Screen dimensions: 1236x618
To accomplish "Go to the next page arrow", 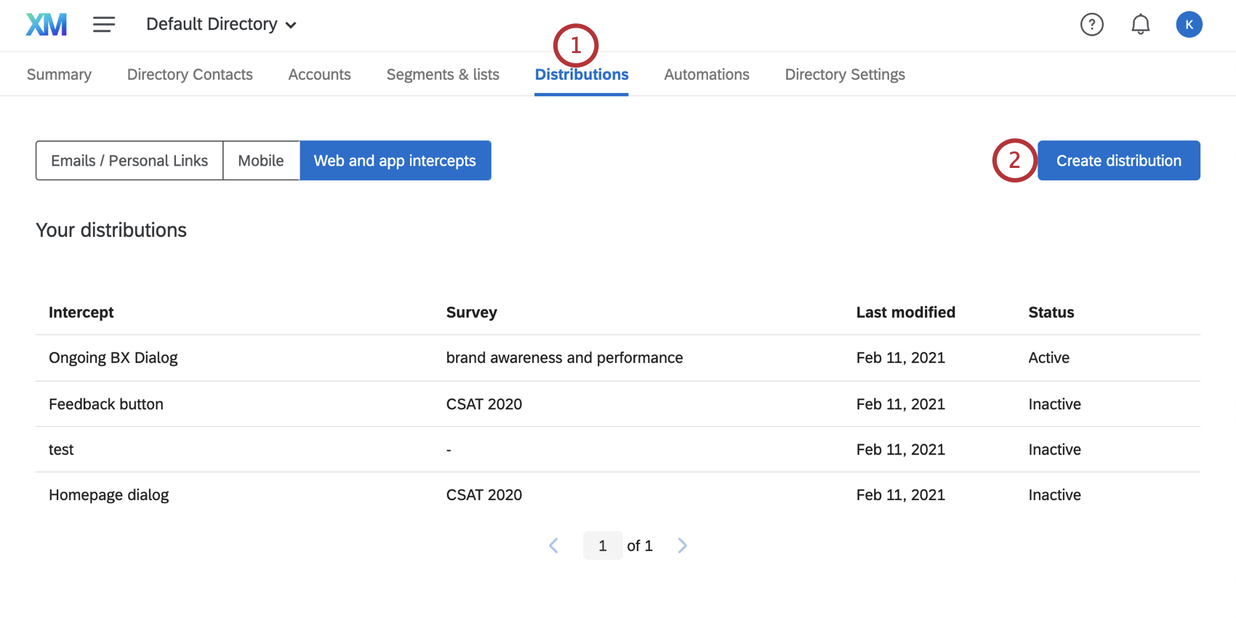I will (x=682, y=545).
